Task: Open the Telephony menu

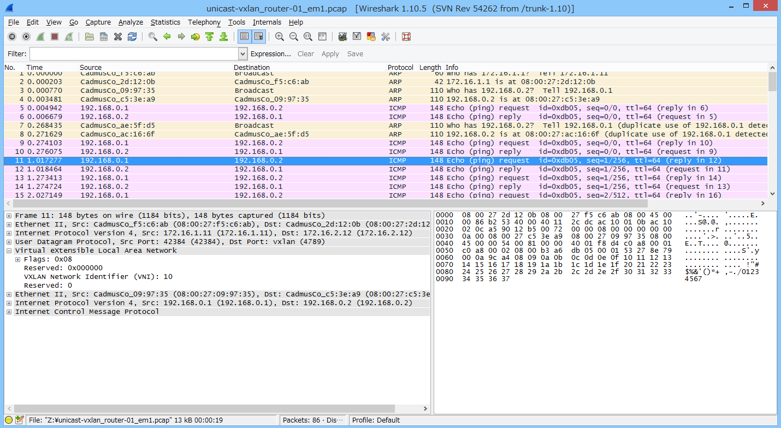Action: pos(204,22)
